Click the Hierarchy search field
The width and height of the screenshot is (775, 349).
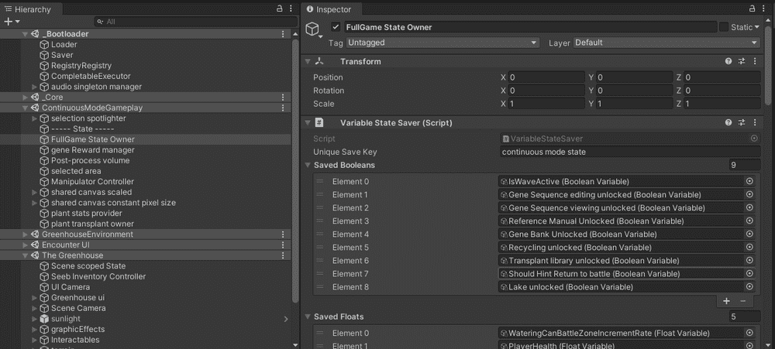pyautogui.click(x=196, y=22)
